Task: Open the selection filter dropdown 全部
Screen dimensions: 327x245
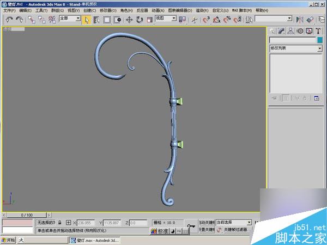Action: pos(70,19)
